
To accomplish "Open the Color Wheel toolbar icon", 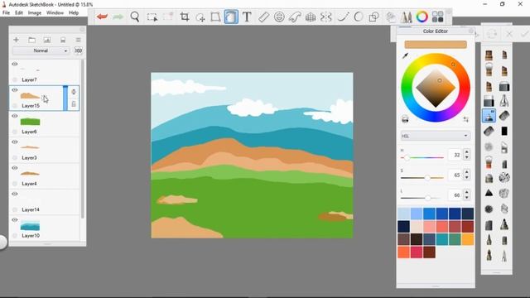I will [422, 17].
